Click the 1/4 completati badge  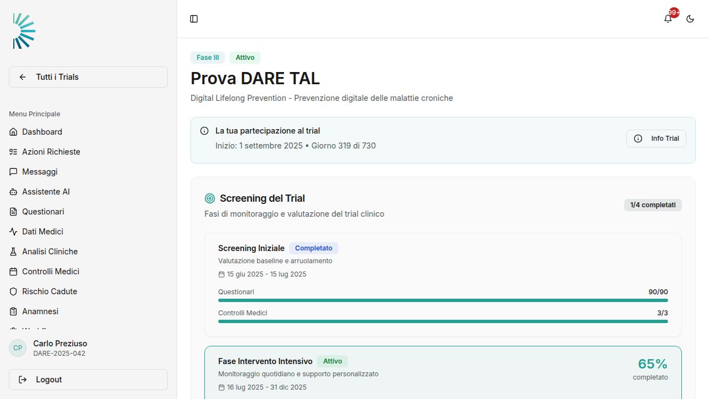tap(653, 205)
